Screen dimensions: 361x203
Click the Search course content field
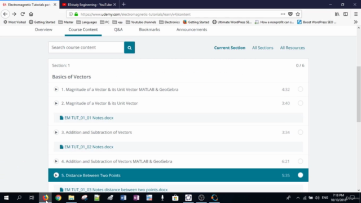click(86, 47)
